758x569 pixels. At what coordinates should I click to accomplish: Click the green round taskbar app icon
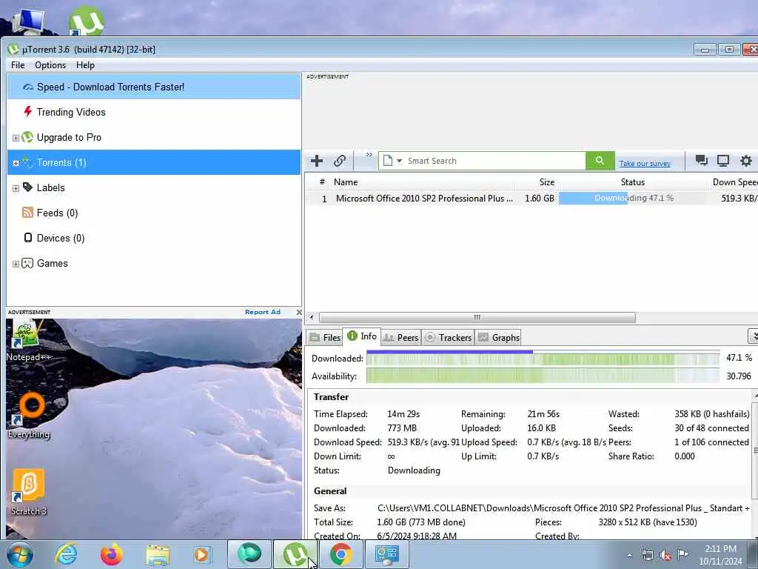(x=249, y=554)
